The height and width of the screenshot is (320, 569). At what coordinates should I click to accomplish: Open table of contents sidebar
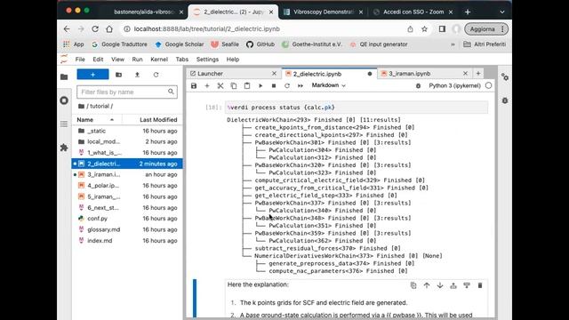[64, 124]
